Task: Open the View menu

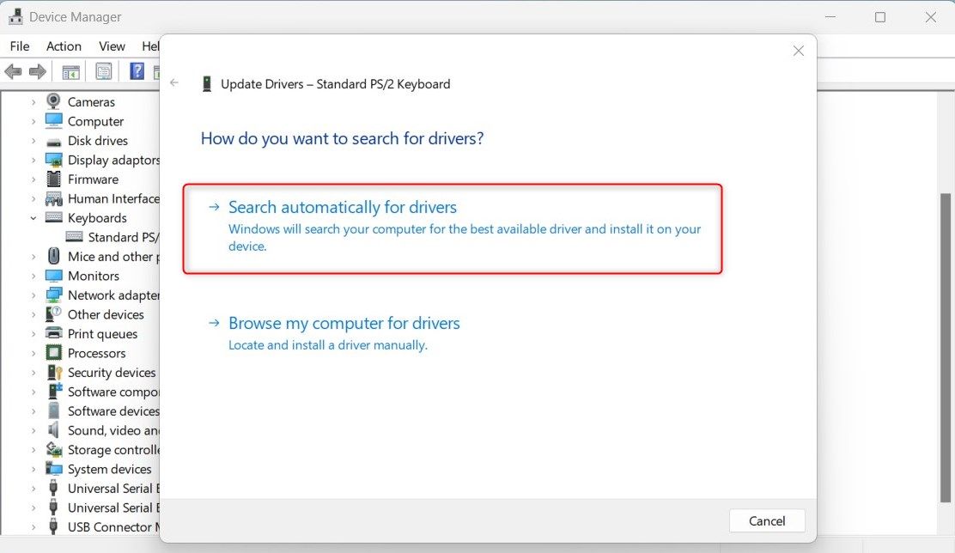Action: [x=112, y=46]
